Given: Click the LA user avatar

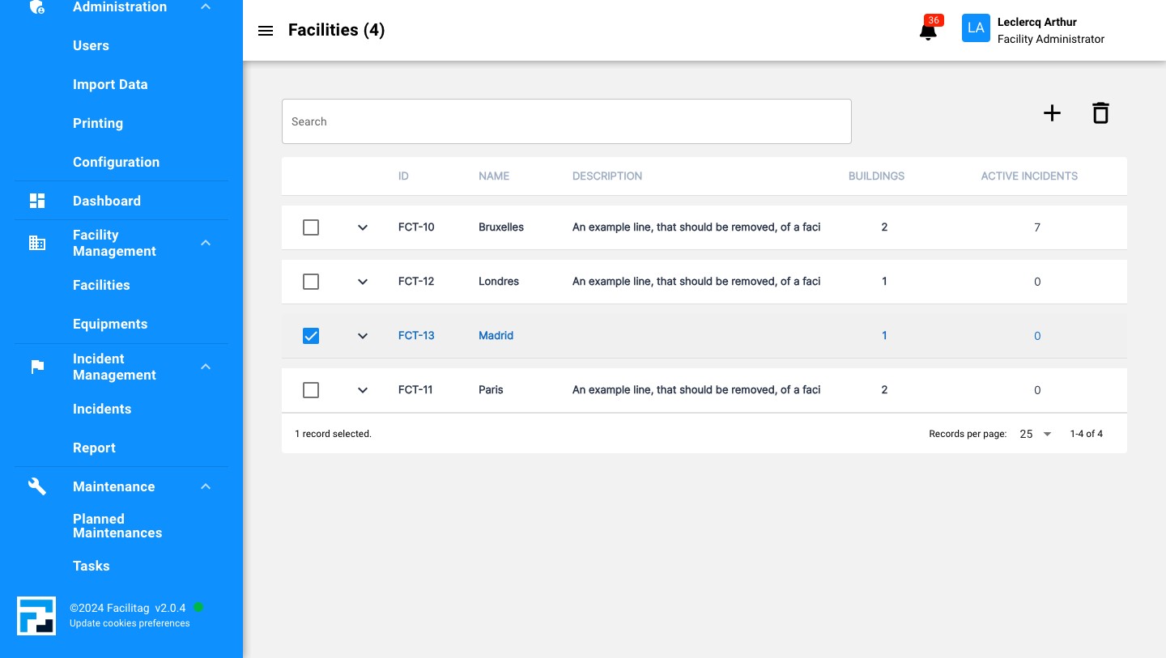Looking at the screenshot, I should (976, 28).
